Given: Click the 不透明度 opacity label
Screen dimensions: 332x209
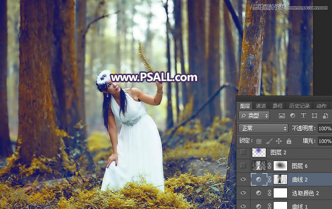Looking at the screenshot, I should 303,128.
